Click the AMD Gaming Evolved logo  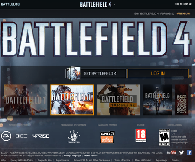107,137
